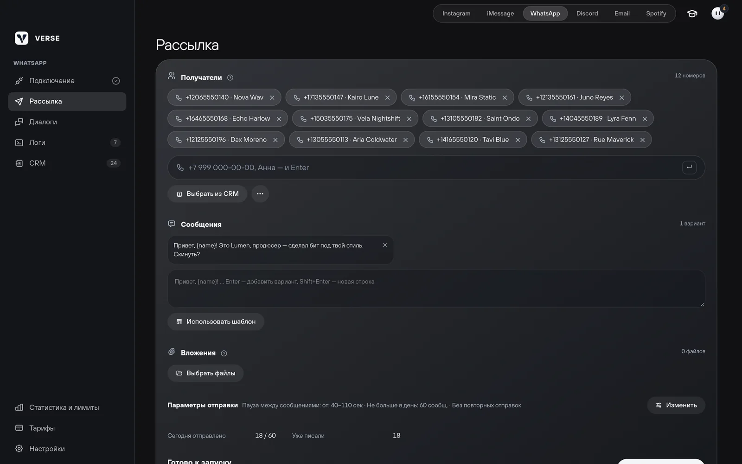This screenshot has height=464, width=742.
Task: Remove recipient Mira Static
Action: click(505, 97)
